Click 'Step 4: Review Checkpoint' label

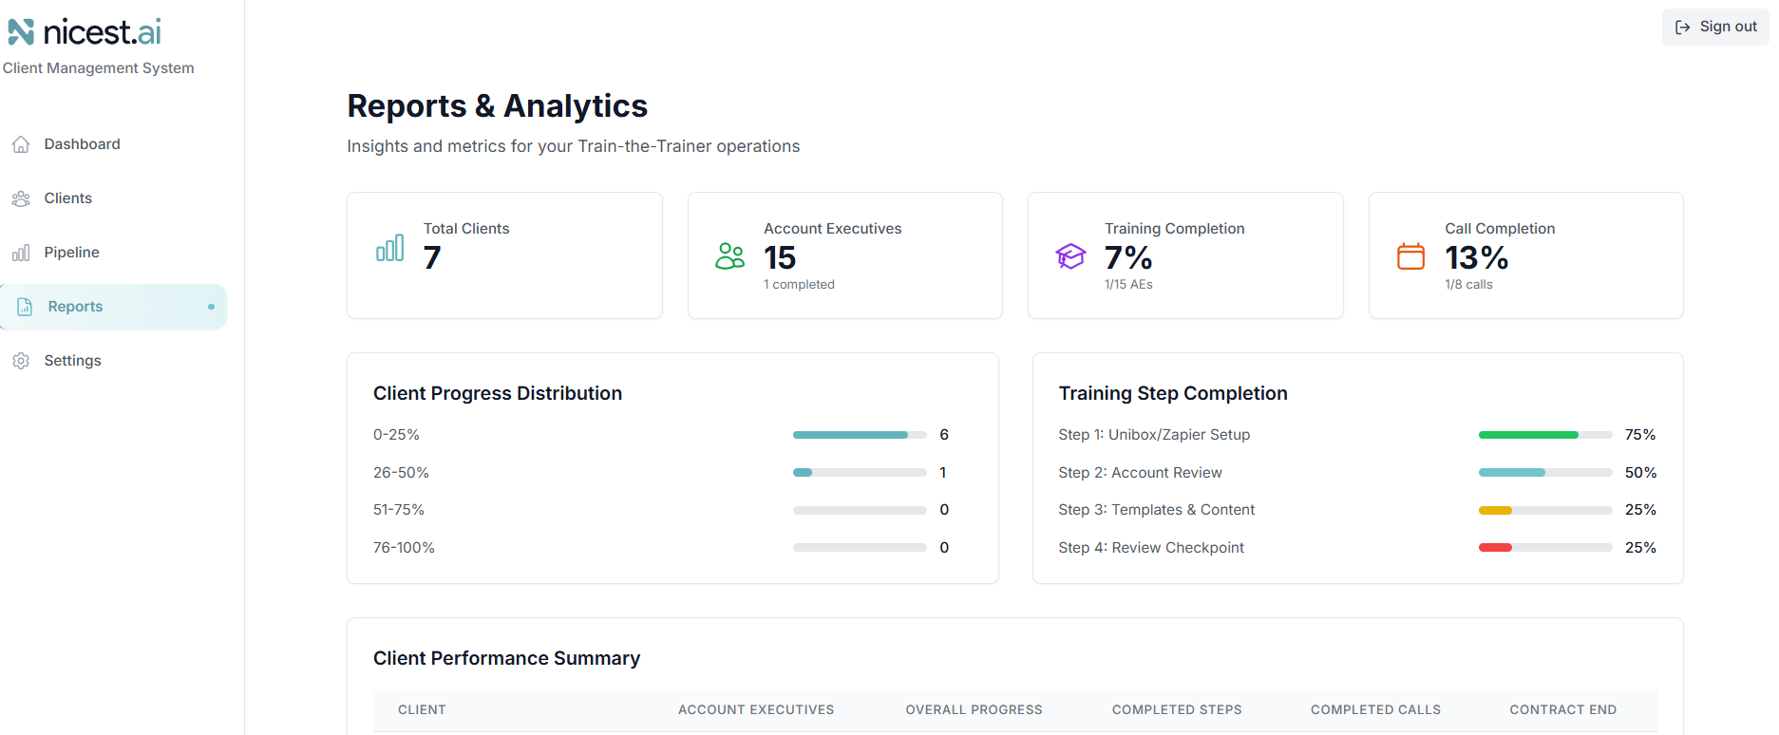click(1151, 548)
